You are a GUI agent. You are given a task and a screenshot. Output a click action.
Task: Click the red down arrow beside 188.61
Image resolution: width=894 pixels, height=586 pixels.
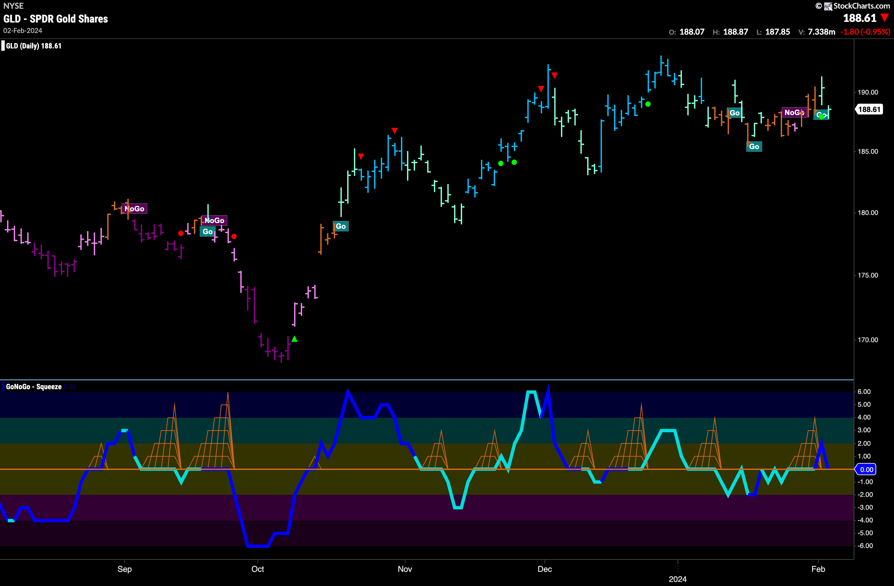click(x=885, y=18)
